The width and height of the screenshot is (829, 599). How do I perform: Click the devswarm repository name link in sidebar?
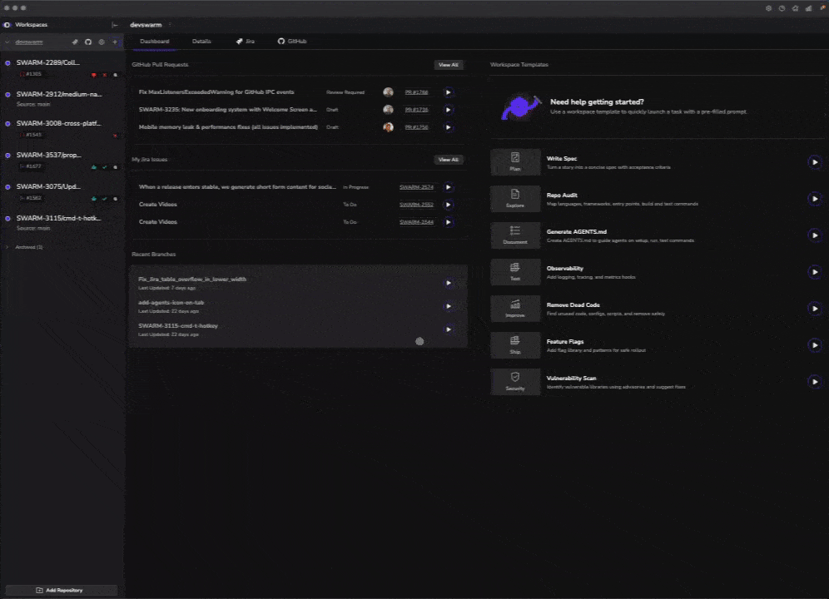pyautogui.click(x=29, y=42)
